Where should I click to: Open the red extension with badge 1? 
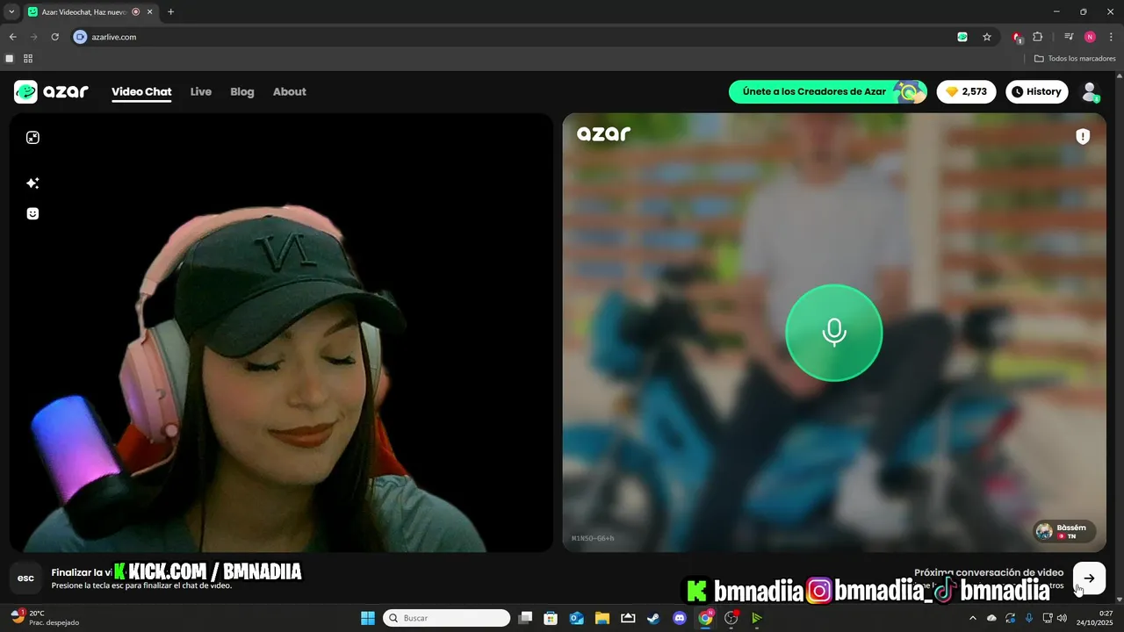coord(1017,37)
